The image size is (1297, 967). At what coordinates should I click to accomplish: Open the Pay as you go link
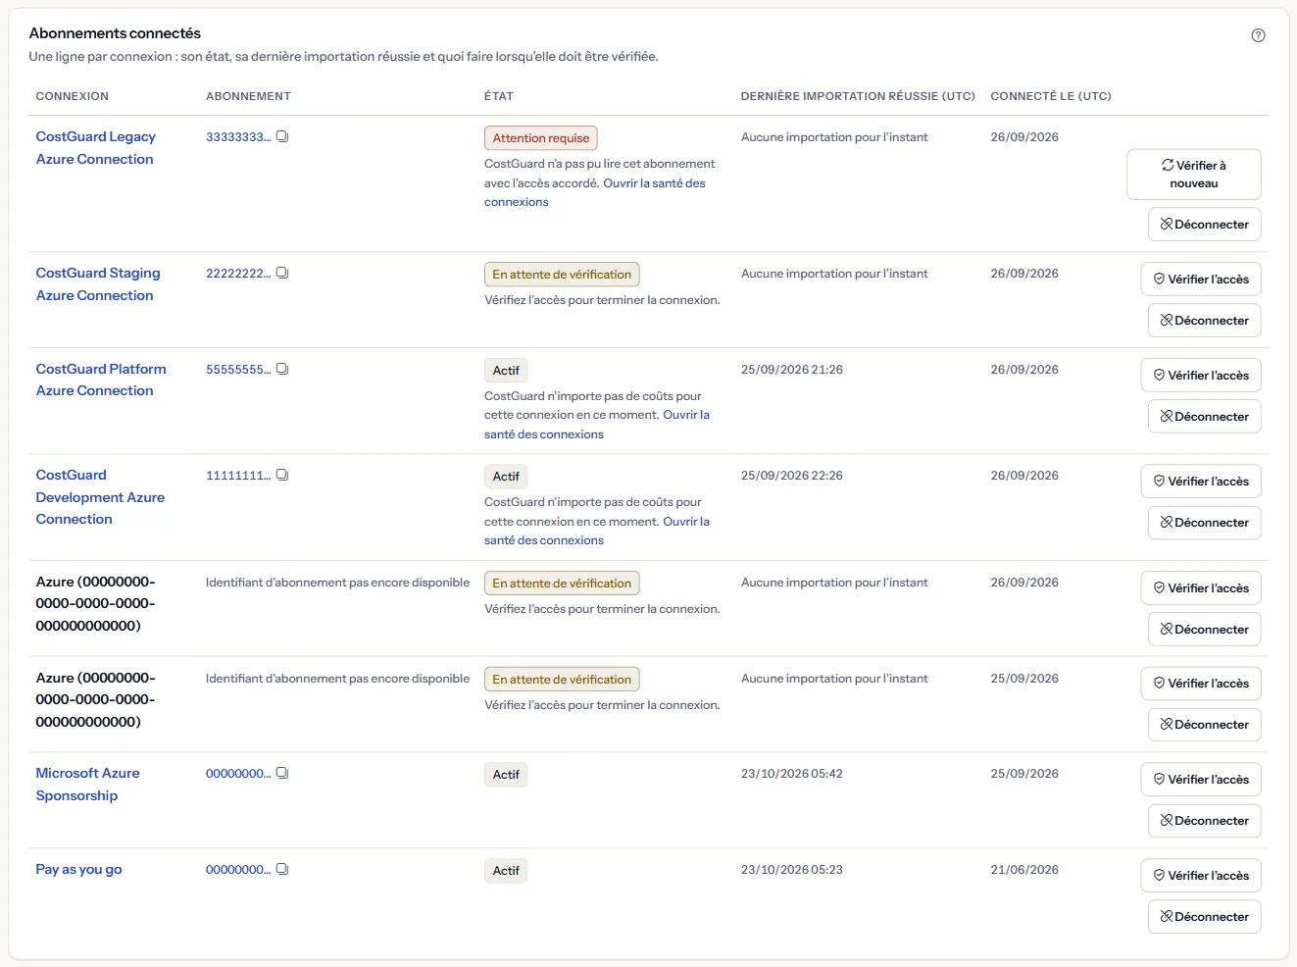coord(79,869)
